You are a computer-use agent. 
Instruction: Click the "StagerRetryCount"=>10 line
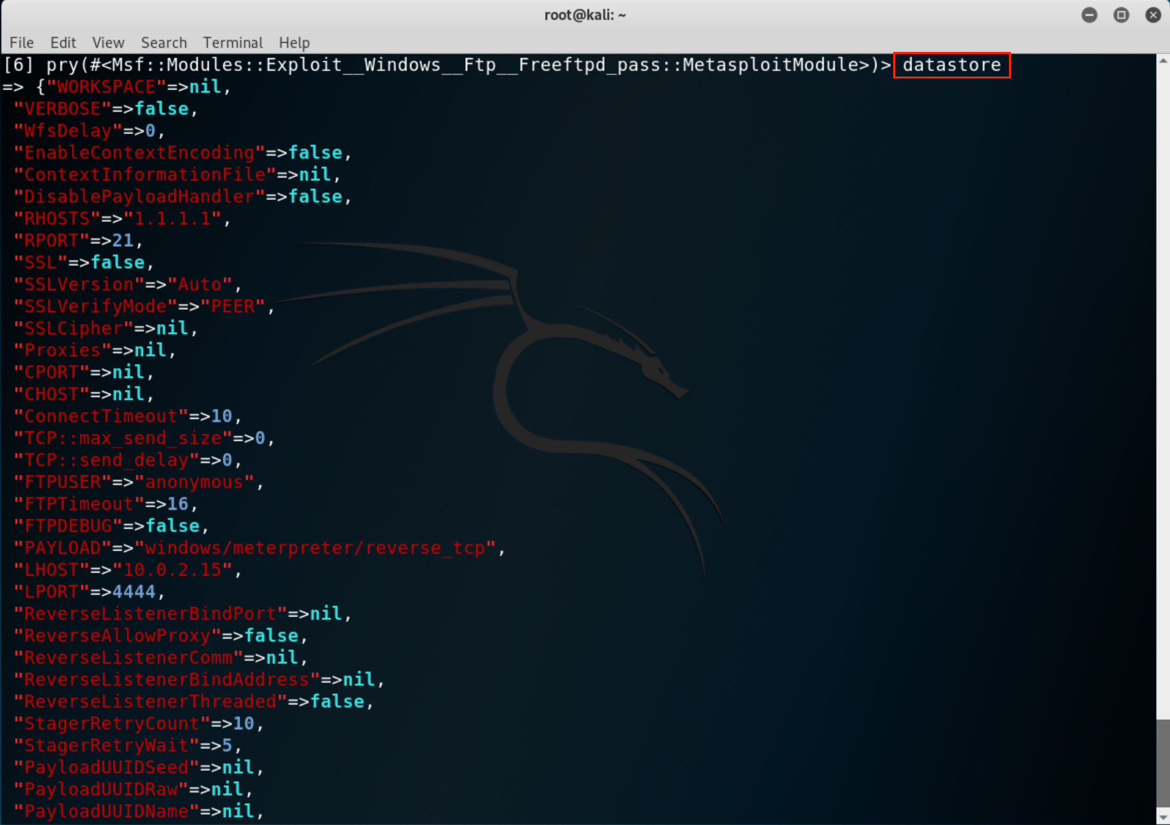click(139, 723)
